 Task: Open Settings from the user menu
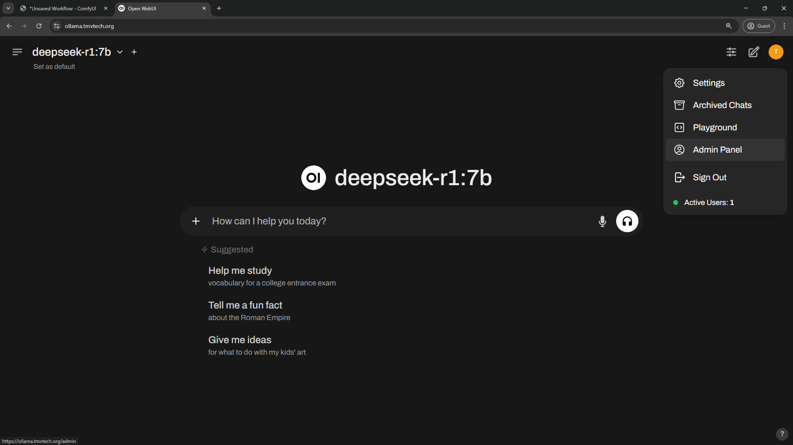click(708, 83)
